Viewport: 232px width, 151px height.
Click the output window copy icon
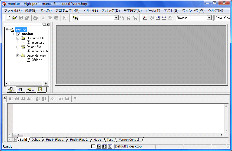(61, 99)
